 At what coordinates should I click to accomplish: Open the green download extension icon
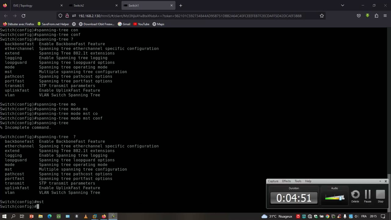(367, 16)
